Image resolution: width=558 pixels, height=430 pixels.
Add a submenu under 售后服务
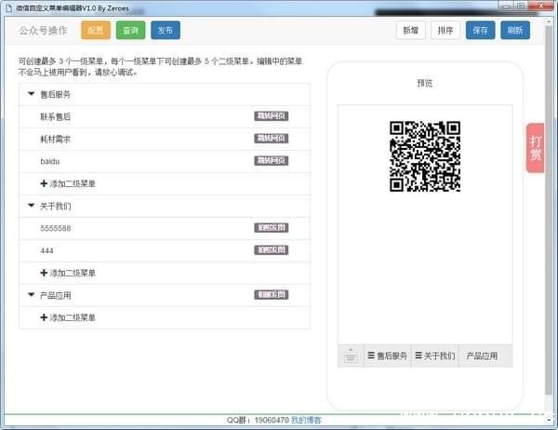68,184
